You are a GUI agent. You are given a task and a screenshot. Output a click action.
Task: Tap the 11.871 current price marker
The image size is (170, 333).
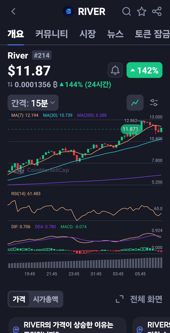(131, 129)
